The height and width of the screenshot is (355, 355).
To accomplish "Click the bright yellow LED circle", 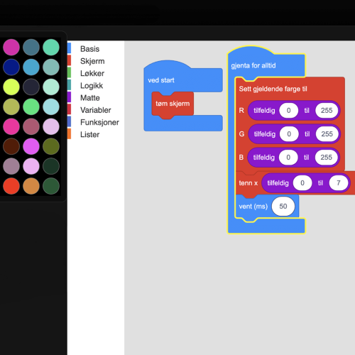I will [11, 87].
